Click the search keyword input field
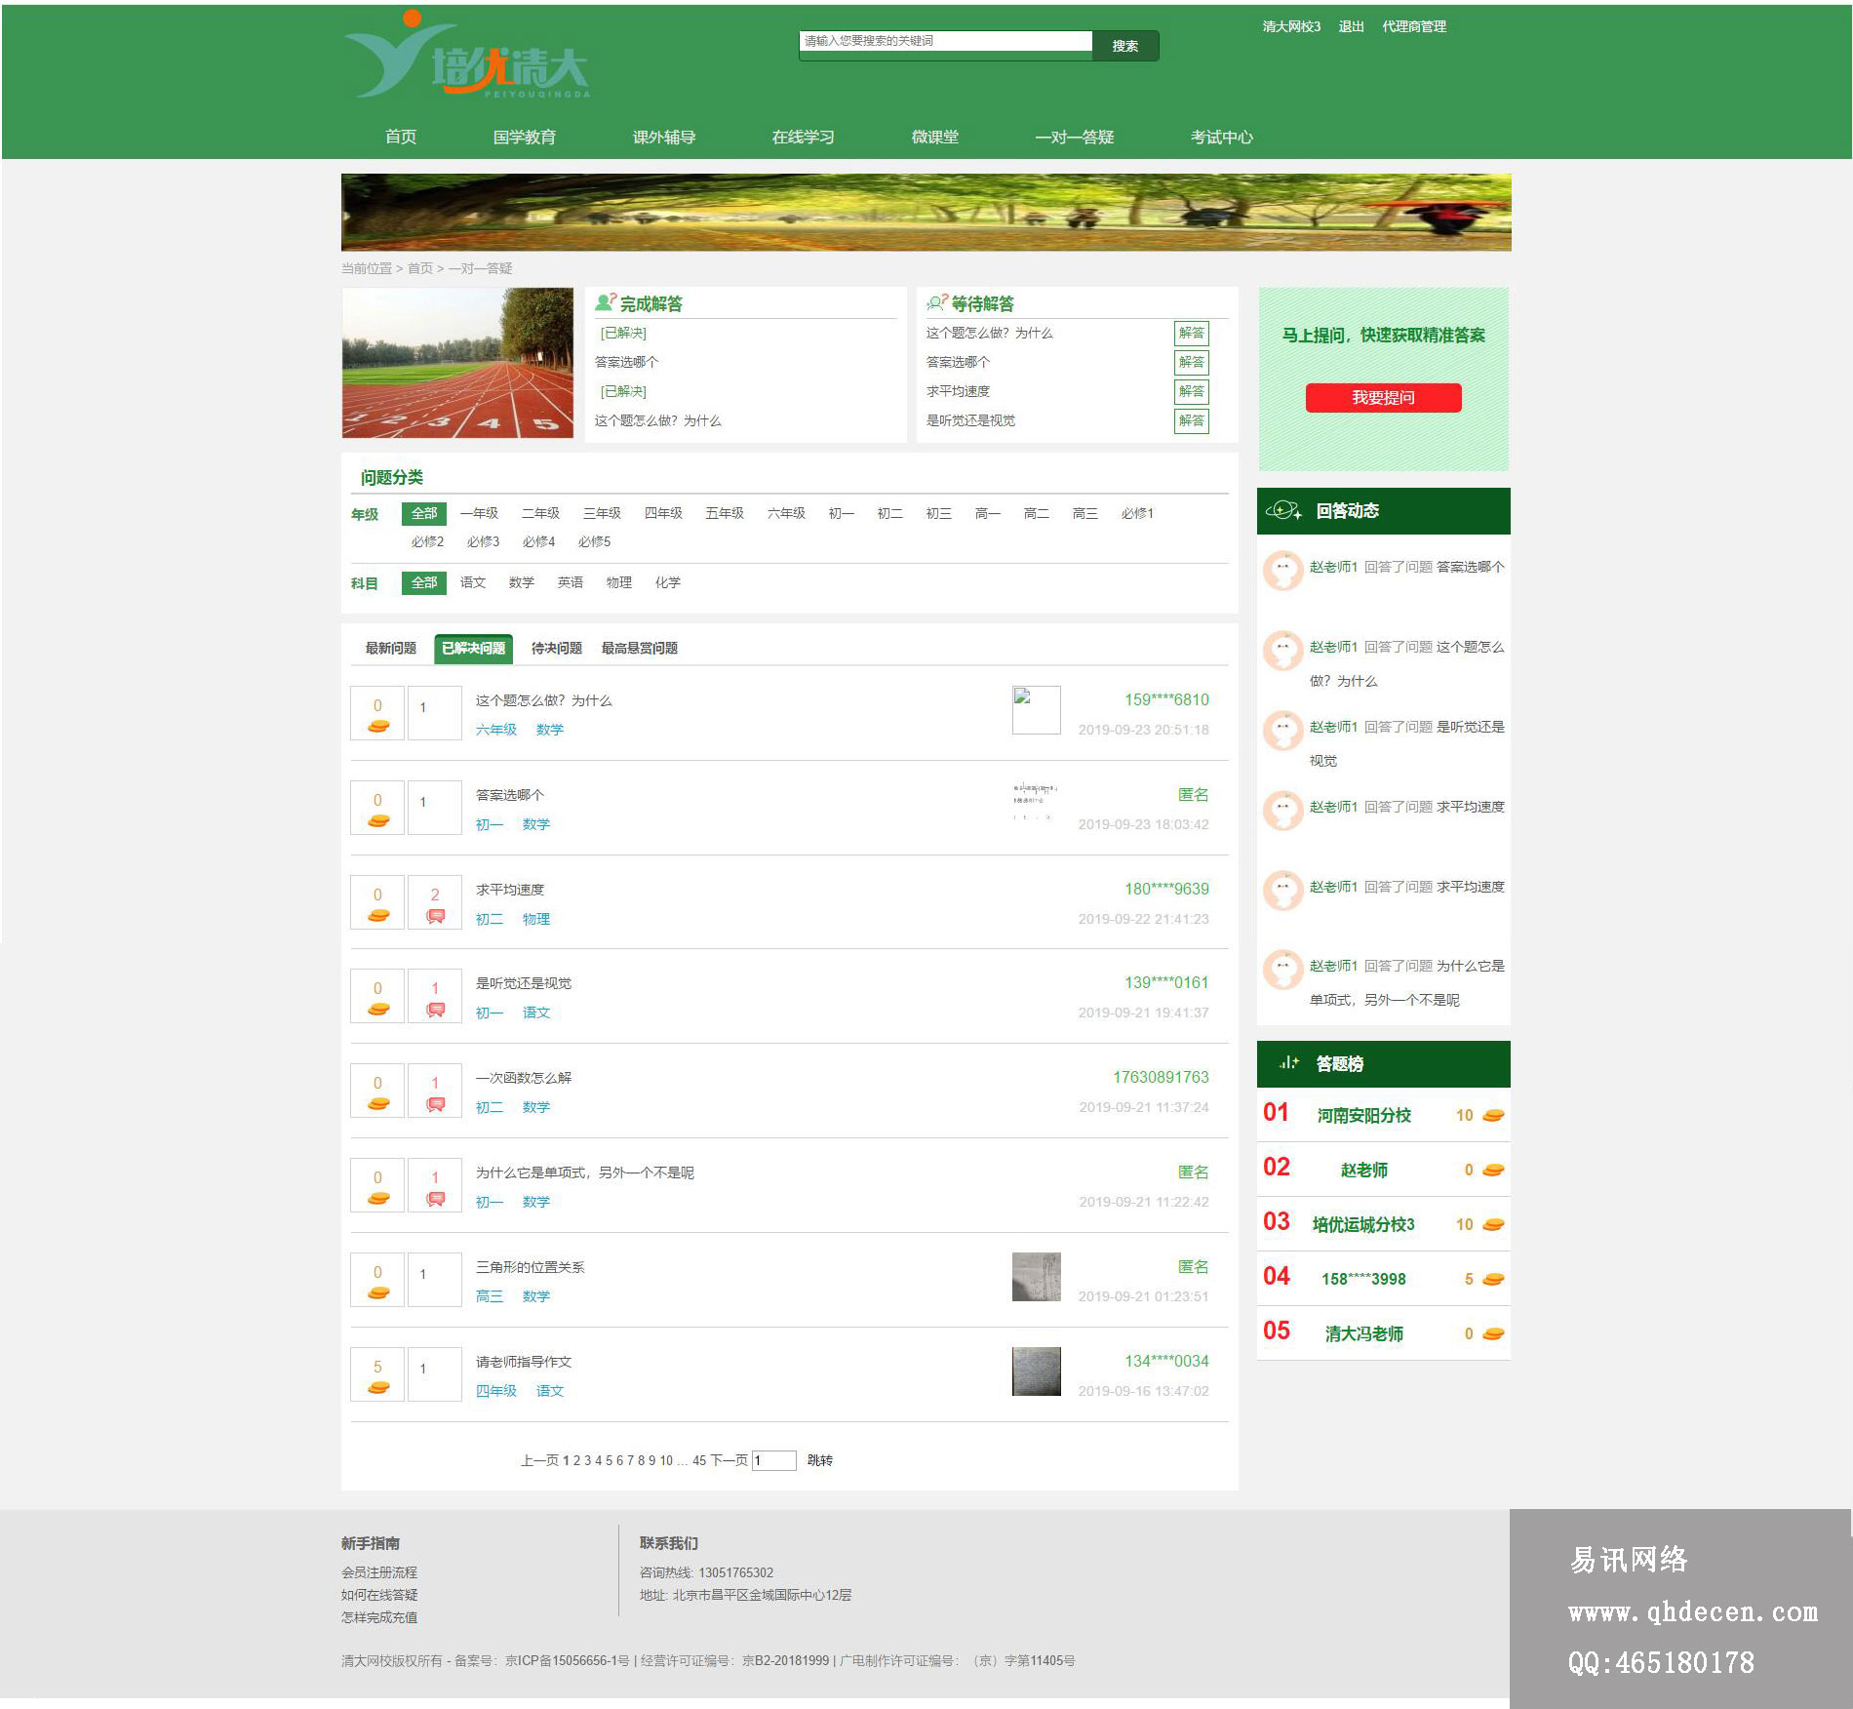This screenshot has width=1853, height=1709. [944, 41]
